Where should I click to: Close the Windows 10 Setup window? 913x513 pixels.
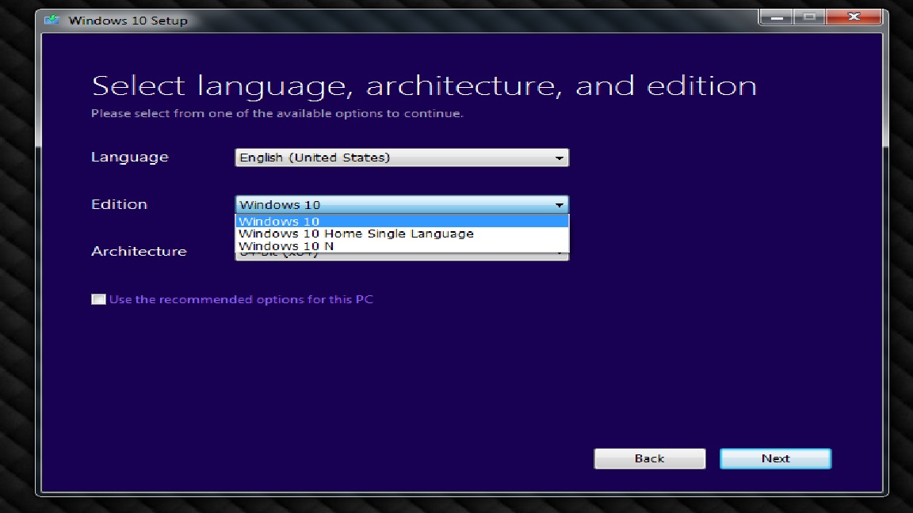tap(854, 17)
